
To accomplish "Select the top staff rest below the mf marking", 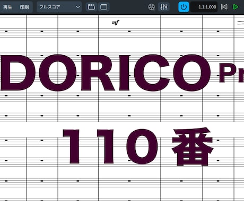I will coord(129,31).
